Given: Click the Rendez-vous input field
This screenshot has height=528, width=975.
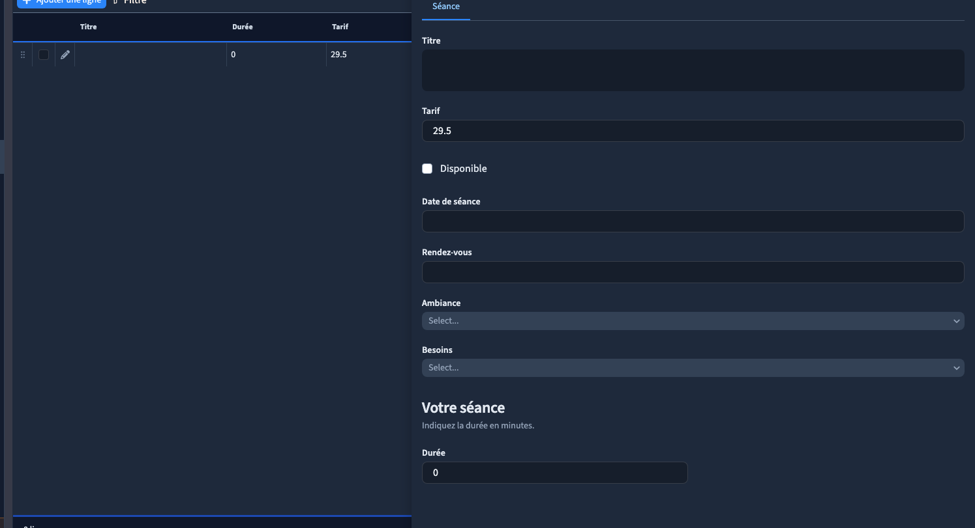Looking at the screenshot, I should (x=693, y=272).
